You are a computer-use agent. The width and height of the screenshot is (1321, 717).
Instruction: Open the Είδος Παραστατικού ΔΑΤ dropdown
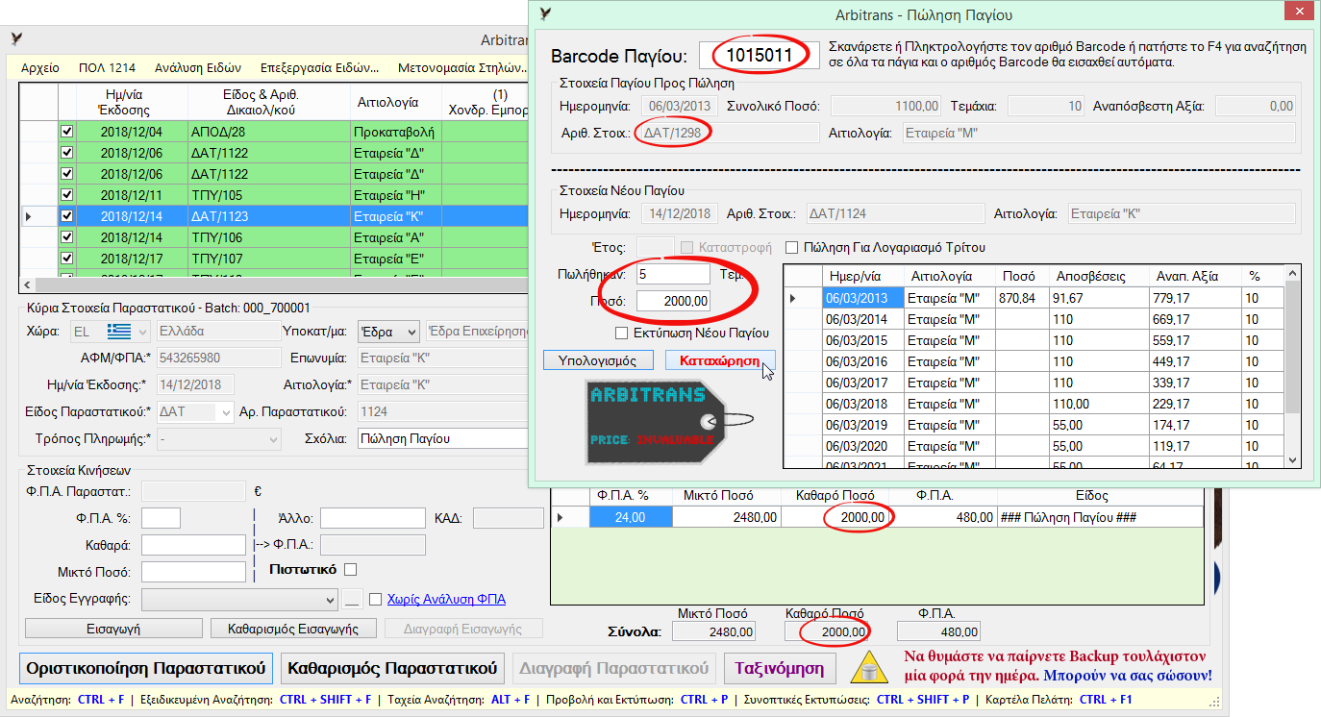226,412
